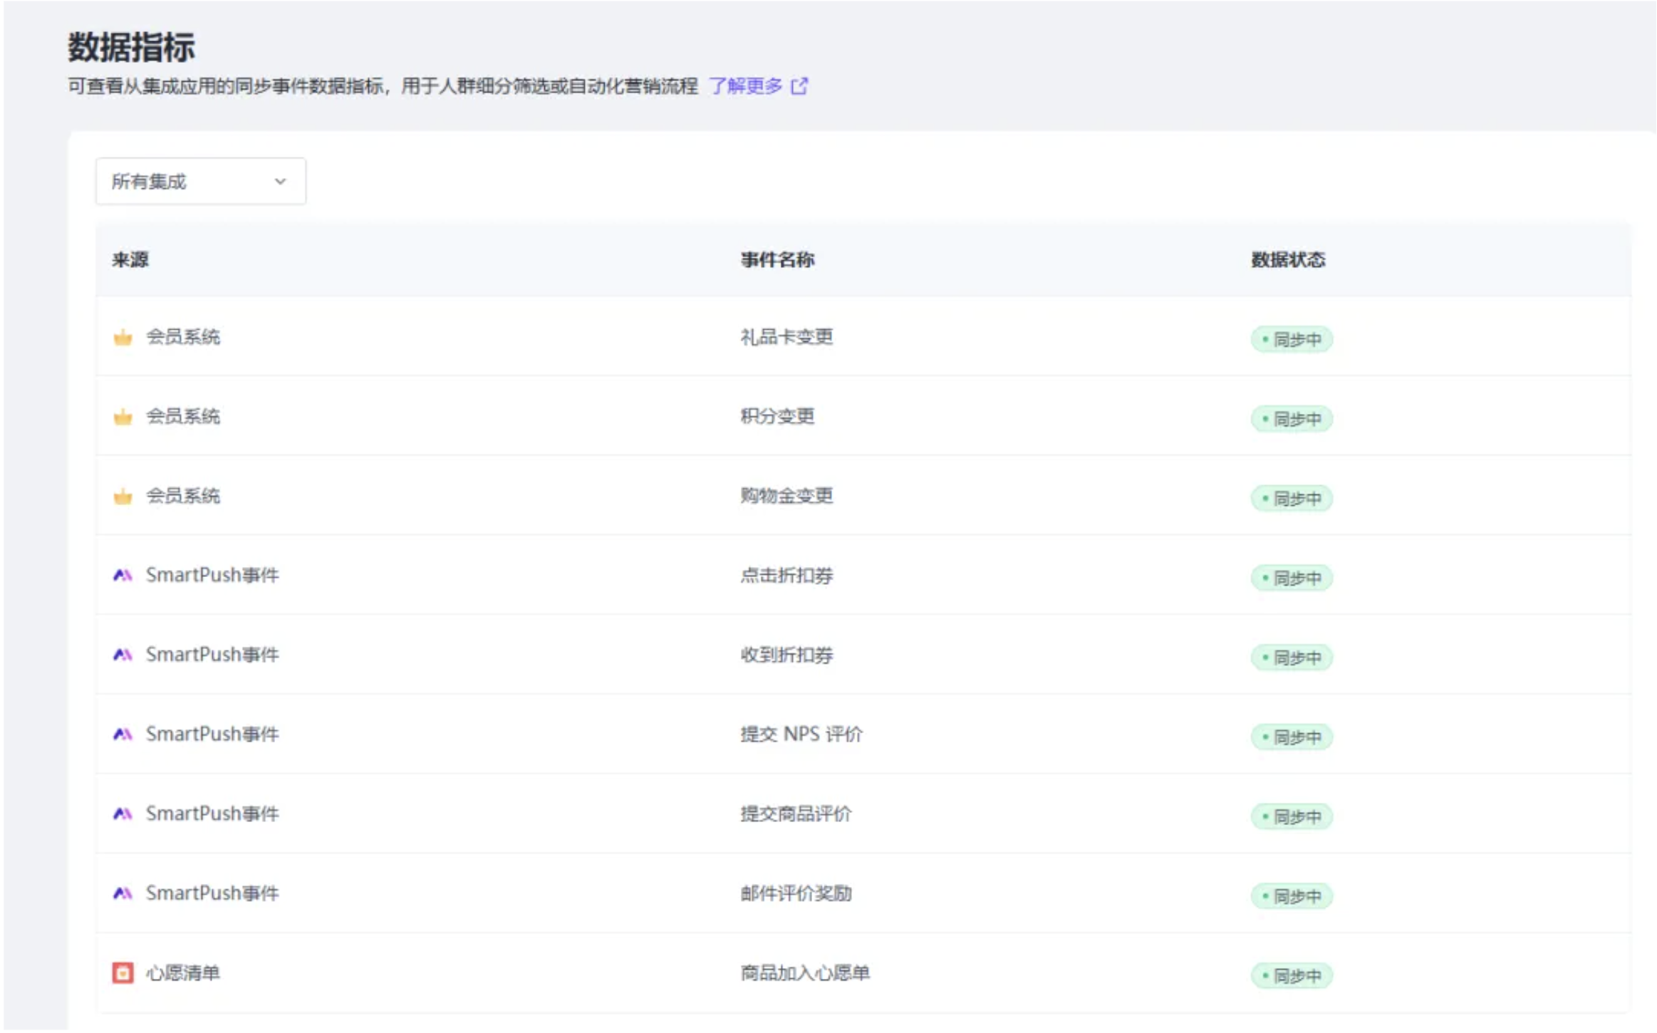1657x1033 pixels.
Task: Click the 来源 column header
Action: (130, 260)
